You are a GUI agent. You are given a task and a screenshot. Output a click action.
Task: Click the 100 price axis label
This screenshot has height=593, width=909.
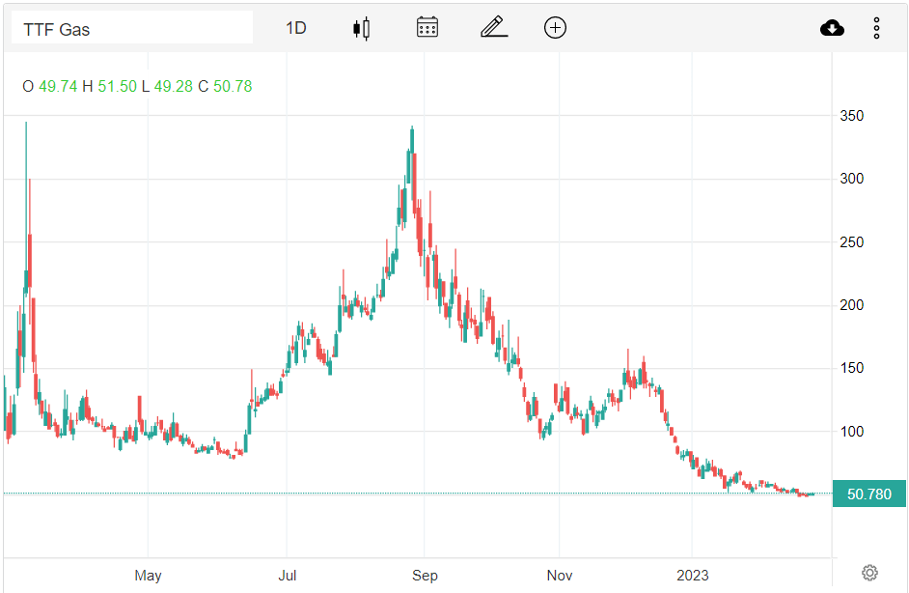tap(852, 431)
